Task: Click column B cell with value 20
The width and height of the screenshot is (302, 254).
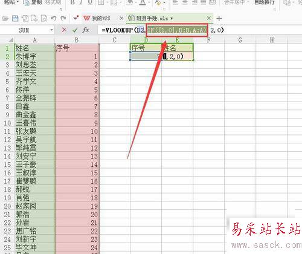Action: tap(77, 215)
